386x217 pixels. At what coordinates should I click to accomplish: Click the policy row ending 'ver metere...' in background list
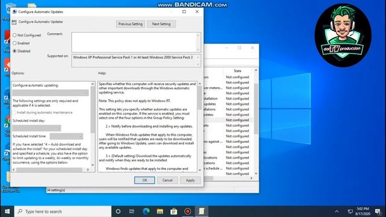[228, 88]
